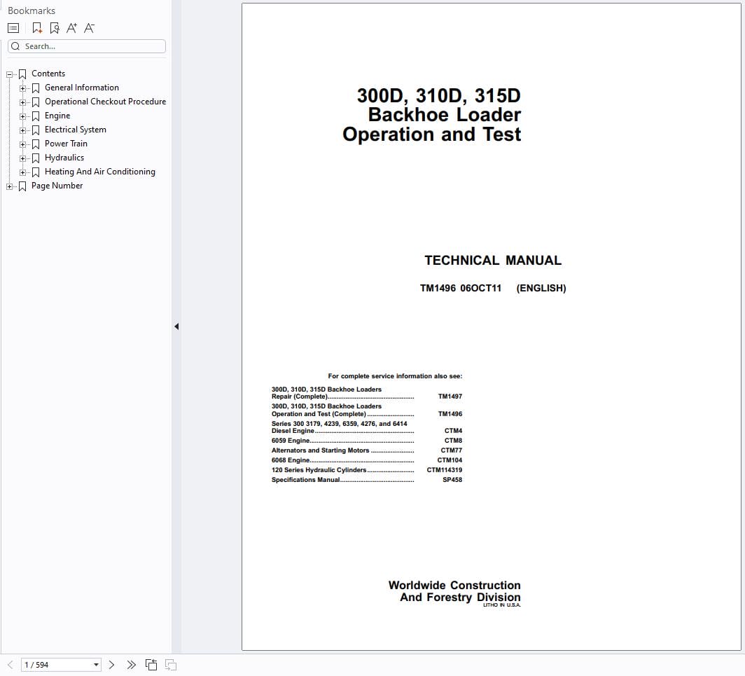745x676 pixels.
Task: Decrease bookmark text size with A- icon
Action: [x=90, y=28]
